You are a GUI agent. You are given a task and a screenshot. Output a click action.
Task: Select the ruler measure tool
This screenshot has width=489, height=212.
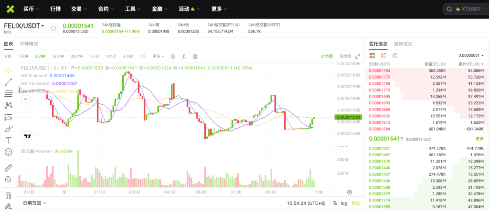point(9,168)
